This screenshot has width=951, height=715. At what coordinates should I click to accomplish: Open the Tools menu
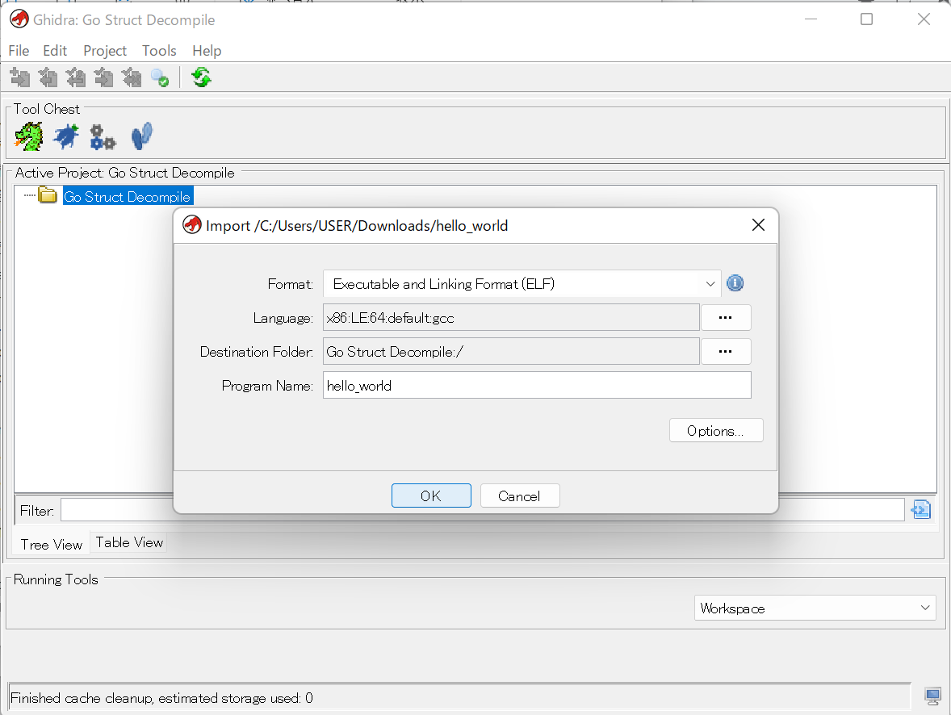[x=158, y=50]
